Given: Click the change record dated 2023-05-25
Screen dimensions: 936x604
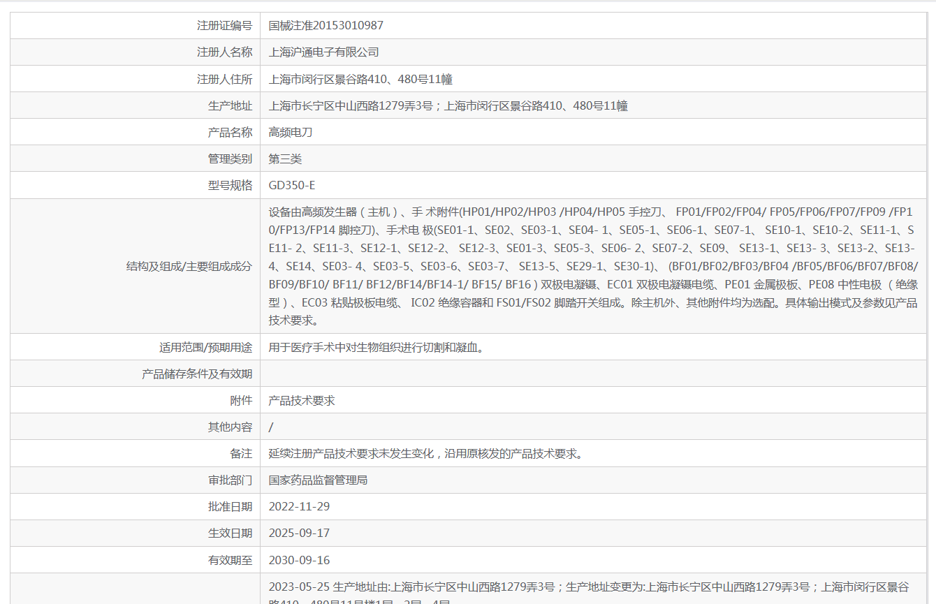Looking at the screenshot, I should click(589, 592).
